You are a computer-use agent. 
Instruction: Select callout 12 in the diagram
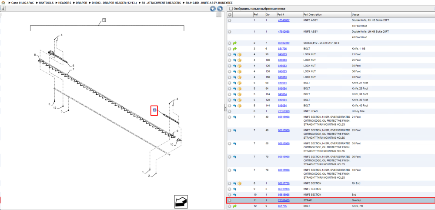coord(55,108)
